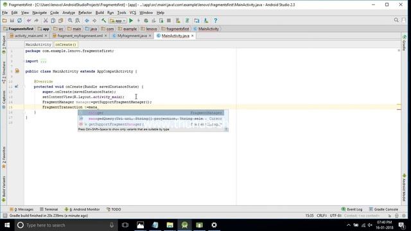
Task: Click the lenovo breadcrumb folder
Action: (149, 29)
